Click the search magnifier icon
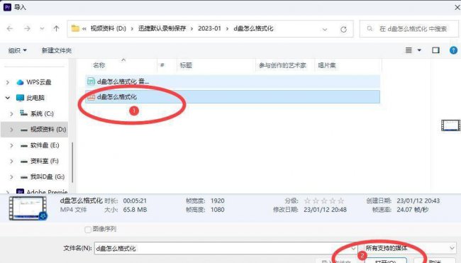The image size is (461, 263). pos(370,28)
